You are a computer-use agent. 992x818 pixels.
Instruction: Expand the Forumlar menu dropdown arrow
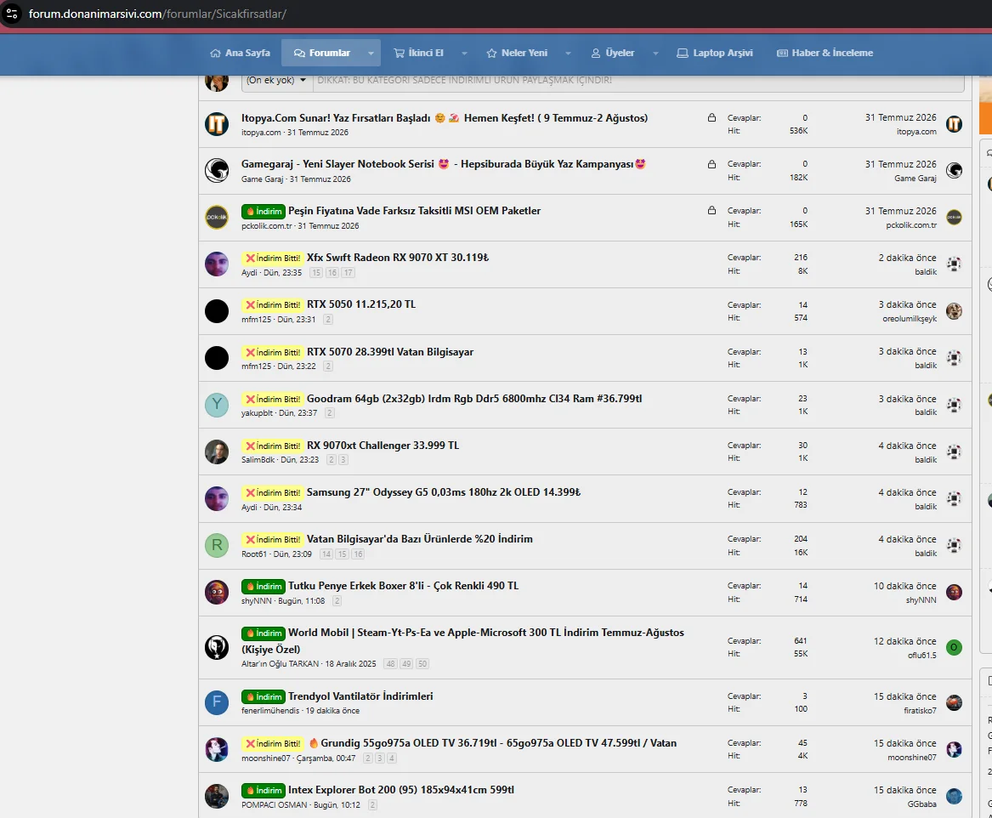[371, 53]
